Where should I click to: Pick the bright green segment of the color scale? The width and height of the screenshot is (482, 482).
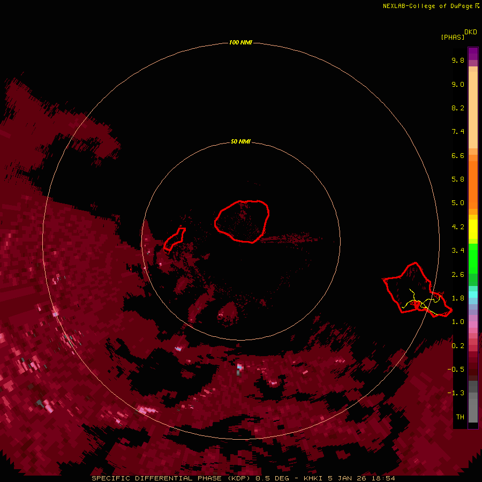click(x=473, y=258)
